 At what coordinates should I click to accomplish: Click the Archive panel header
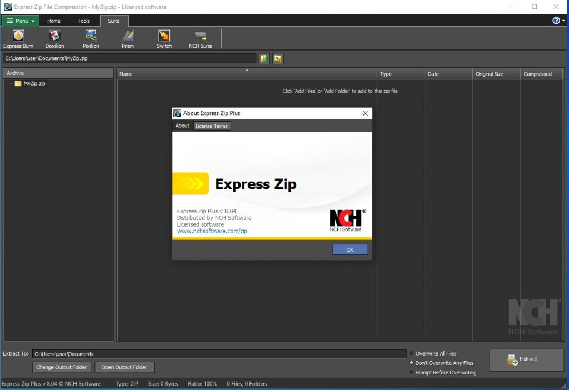58,73
